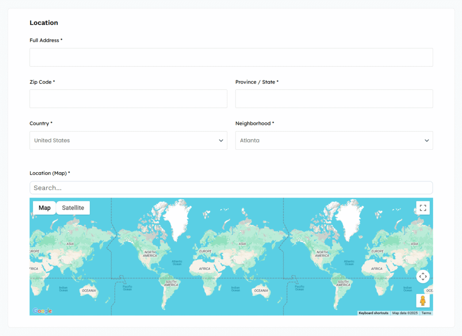462x336 pixels.
Task: Toggle fullscreen view on the map
Action: 423,208
